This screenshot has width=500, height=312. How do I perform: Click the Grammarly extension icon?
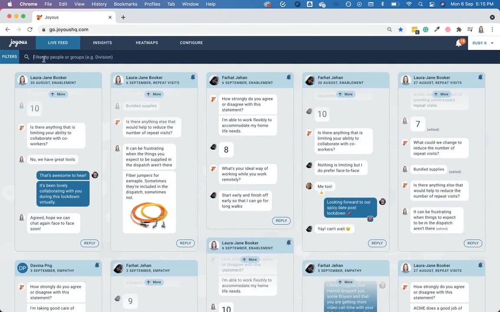426,29
